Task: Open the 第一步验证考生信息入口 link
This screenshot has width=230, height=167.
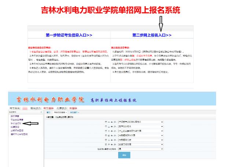Action: tap(69, 35)
